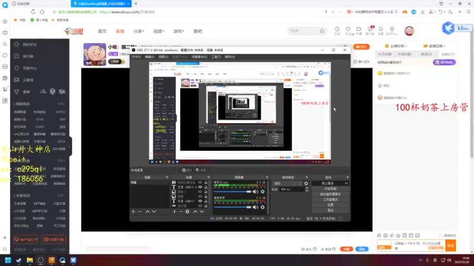Pop out the 控件 dock via header icon

(347, 177)
